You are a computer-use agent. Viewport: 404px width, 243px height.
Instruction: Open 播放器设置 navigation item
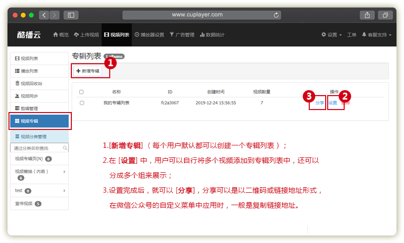(x=149, y=35)
